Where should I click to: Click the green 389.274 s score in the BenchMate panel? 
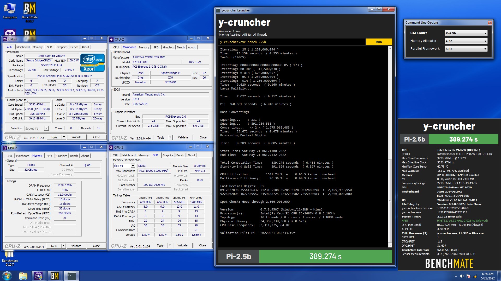(463, 139)
